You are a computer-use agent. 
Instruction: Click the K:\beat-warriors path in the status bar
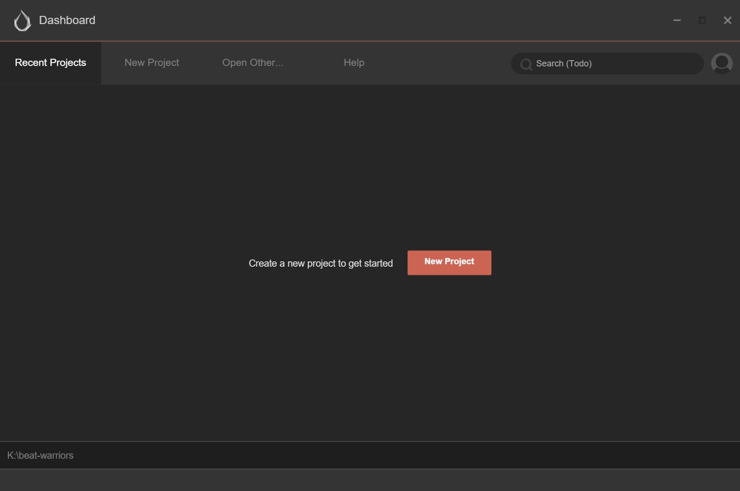pos(40,455)
